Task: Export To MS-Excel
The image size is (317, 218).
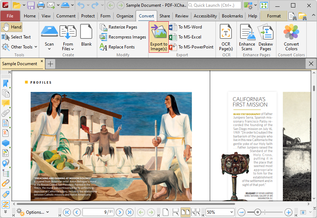Action: pos(185,37)
